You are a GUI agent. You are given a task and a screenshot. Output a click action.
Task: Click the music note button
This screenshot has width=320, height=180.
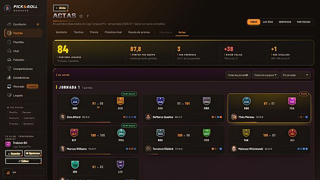(8, 173)
